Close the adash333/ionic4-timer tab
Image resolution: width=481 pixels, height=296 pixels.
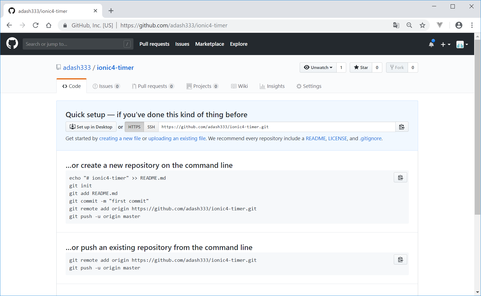(95, 11)
